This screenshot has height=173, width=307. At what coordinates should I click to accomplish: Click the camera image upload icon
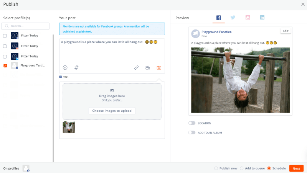[x=159, y=68]
